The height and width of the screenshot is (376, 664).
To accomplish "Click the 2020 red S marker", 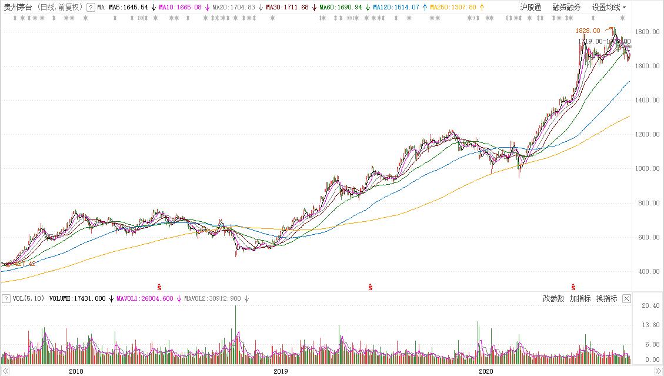I will pyautogui.click(x=573, y=287).
